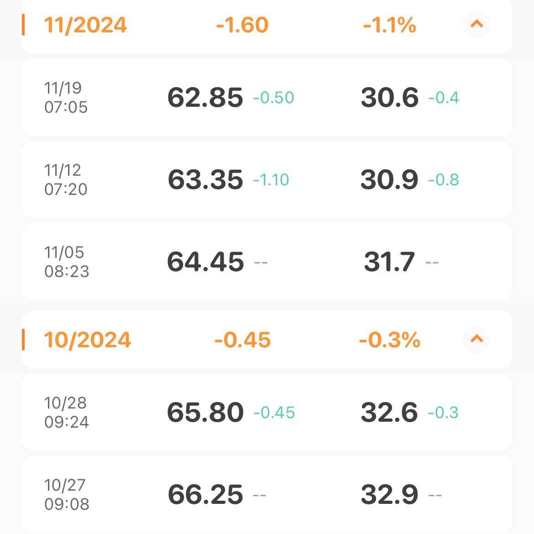Collapse the 10/2024 section chevron
Image resolution: width=534 pixels, height=534 pixels.
click(x=476, y=339)
